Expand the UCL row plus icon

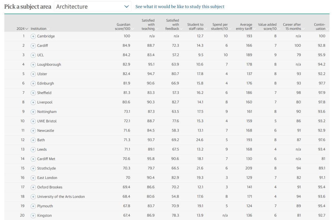[33, 55]
